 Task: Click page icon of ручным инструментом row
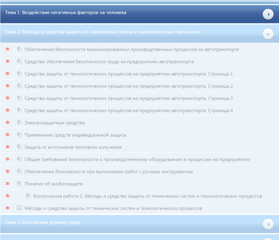click(x=19, y=171)
